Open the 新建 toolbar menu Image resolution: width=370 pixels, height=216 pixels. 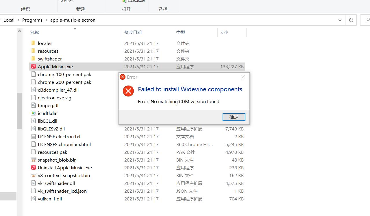tap(81, 9)
